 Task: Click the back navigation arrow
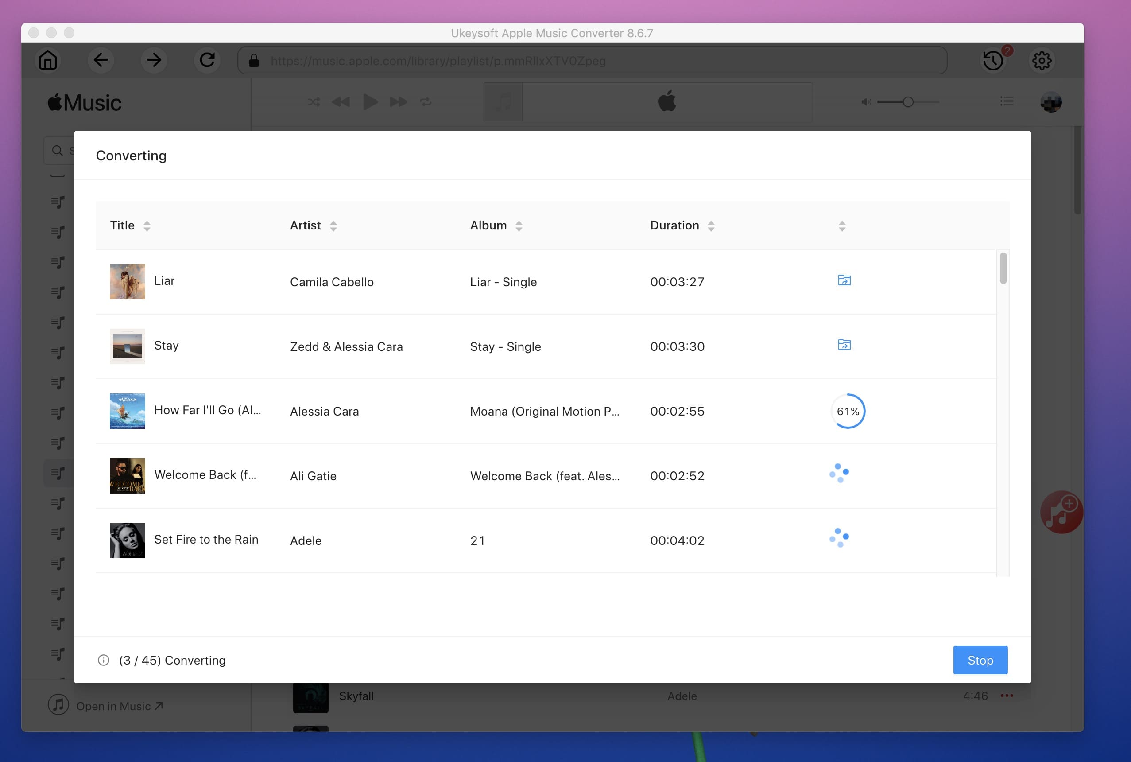(101, 60)
